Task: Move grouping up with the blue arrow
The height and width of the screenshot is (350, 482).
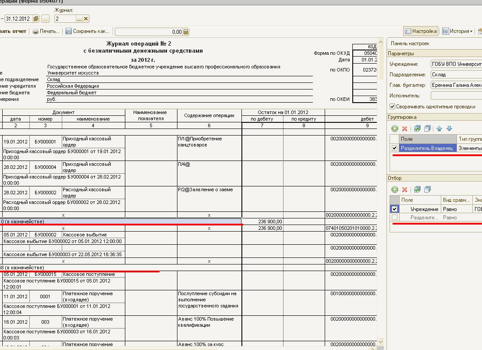Action: click(439, 129)
